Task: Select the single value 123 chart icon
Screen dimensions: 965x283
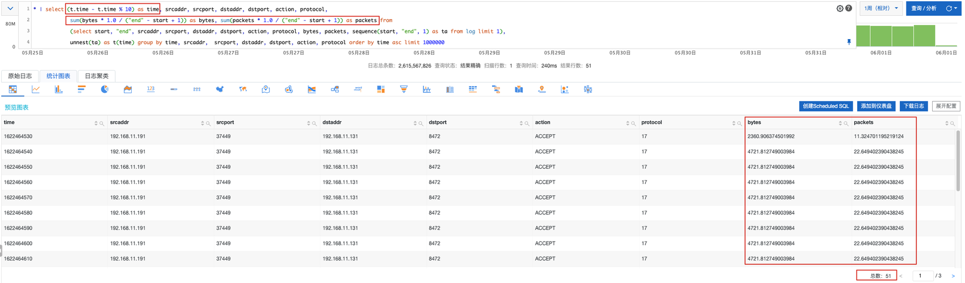Action: tap(150, 89)
